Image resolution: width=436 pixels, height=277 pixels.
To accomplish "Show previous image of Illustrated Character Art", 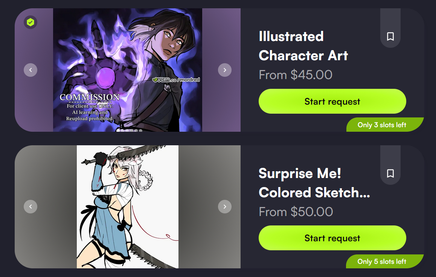I will pyautogui.click(x=30, y=70).
